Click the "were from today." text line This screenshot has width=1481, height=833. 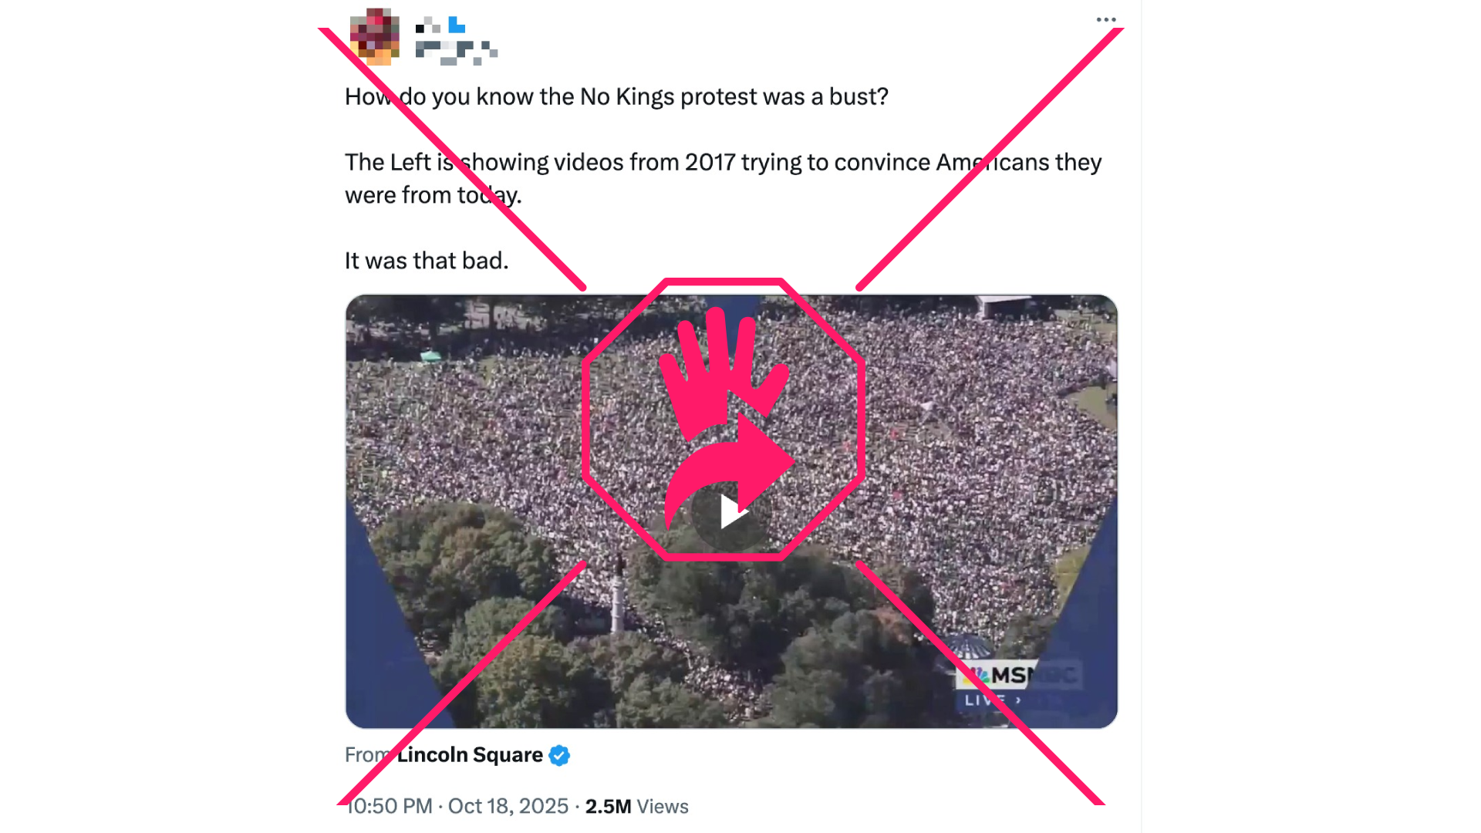(434, 195)
